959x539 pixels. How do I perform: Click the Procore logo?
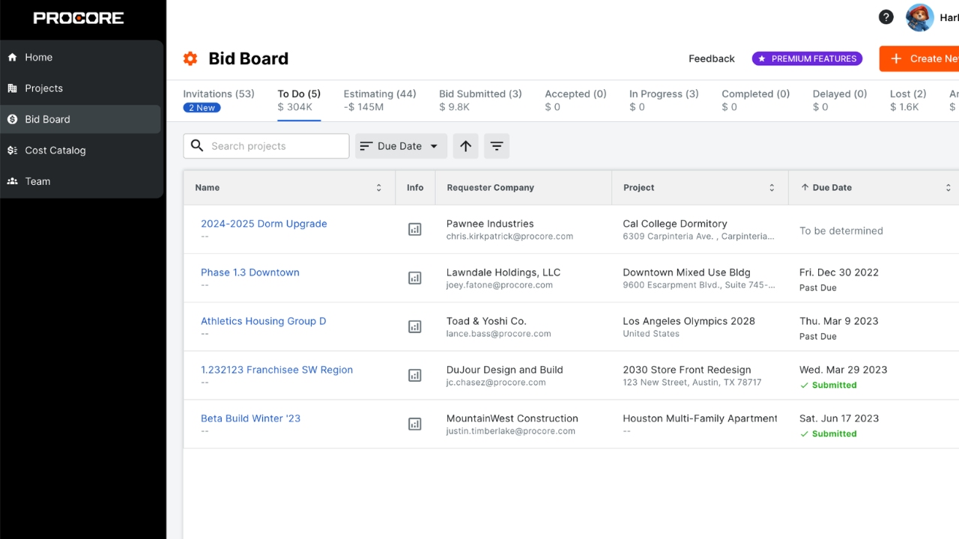pos(79,18)
